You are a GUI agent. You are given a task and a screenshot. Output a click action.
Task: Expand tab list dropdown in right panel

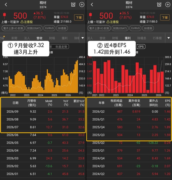(x=168, y=38)
